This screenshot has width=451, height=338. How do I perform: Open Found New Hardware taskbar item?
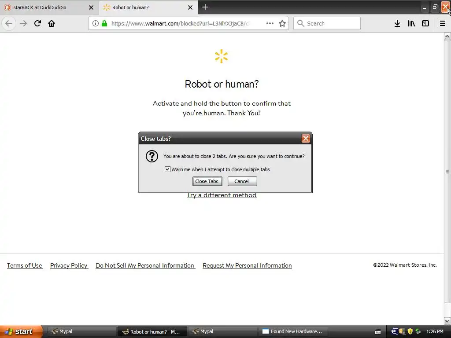click(x=293, y=331)
